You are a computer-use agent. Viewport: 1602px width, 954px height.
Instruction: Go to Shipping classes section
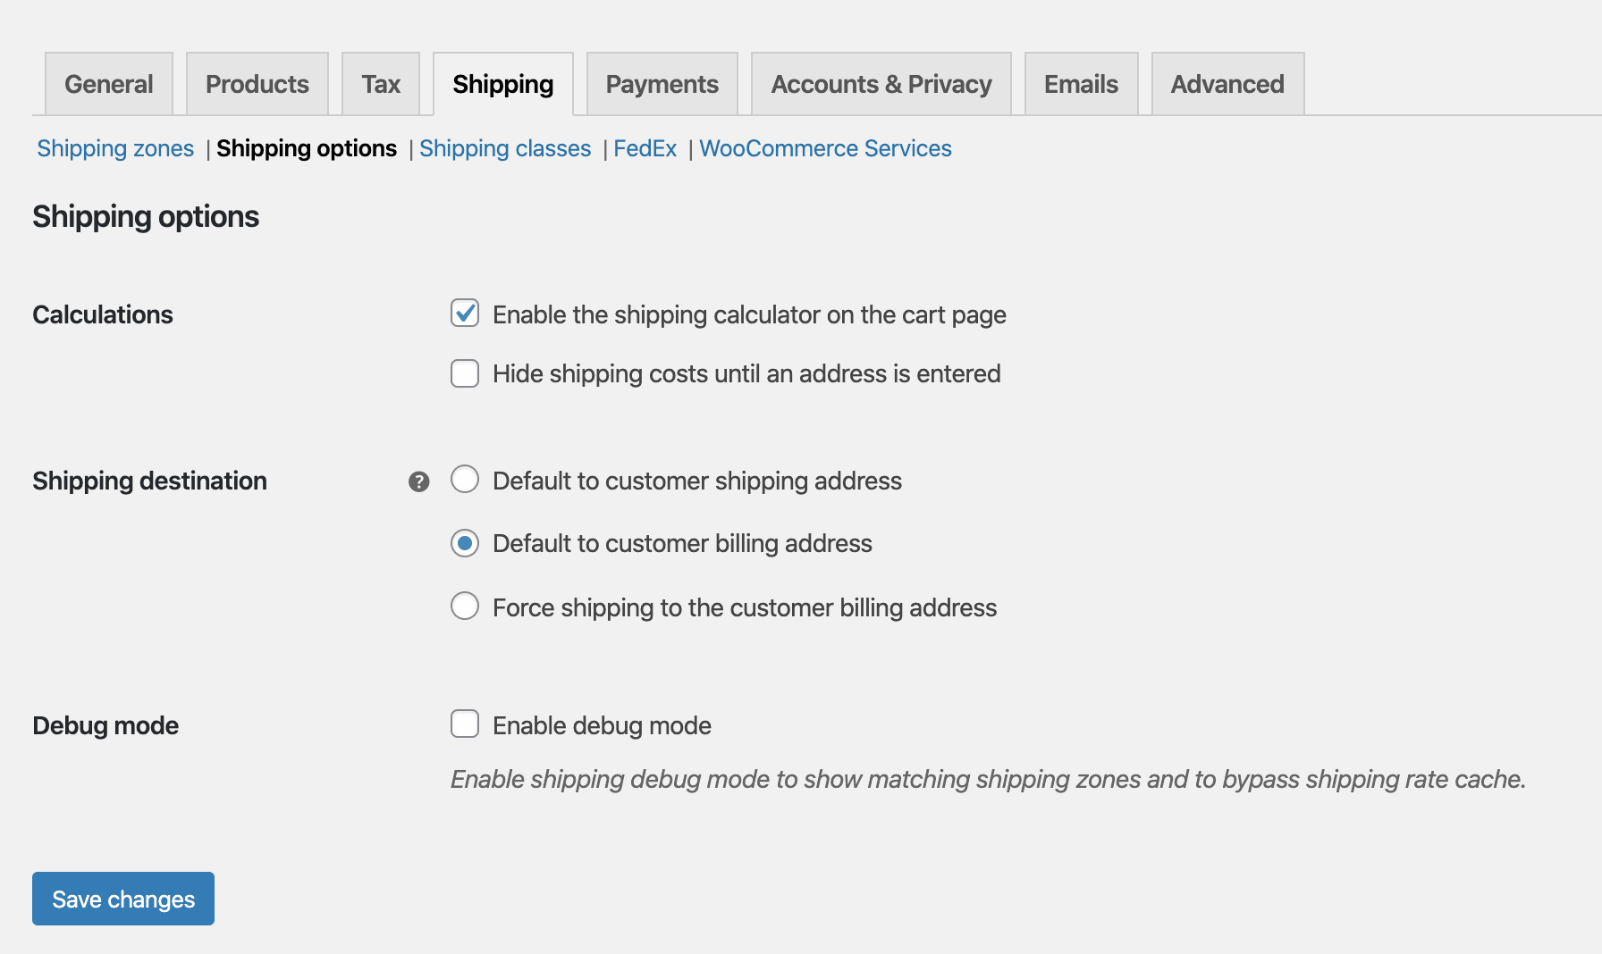pos(505,148)
